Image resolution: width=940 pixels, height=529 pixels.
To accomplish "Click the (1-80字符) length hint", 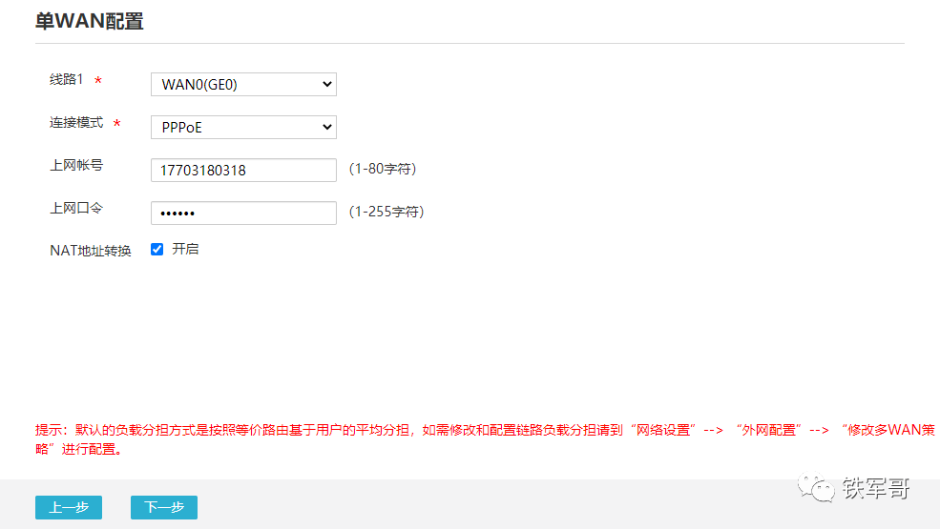I will [382, 169].
